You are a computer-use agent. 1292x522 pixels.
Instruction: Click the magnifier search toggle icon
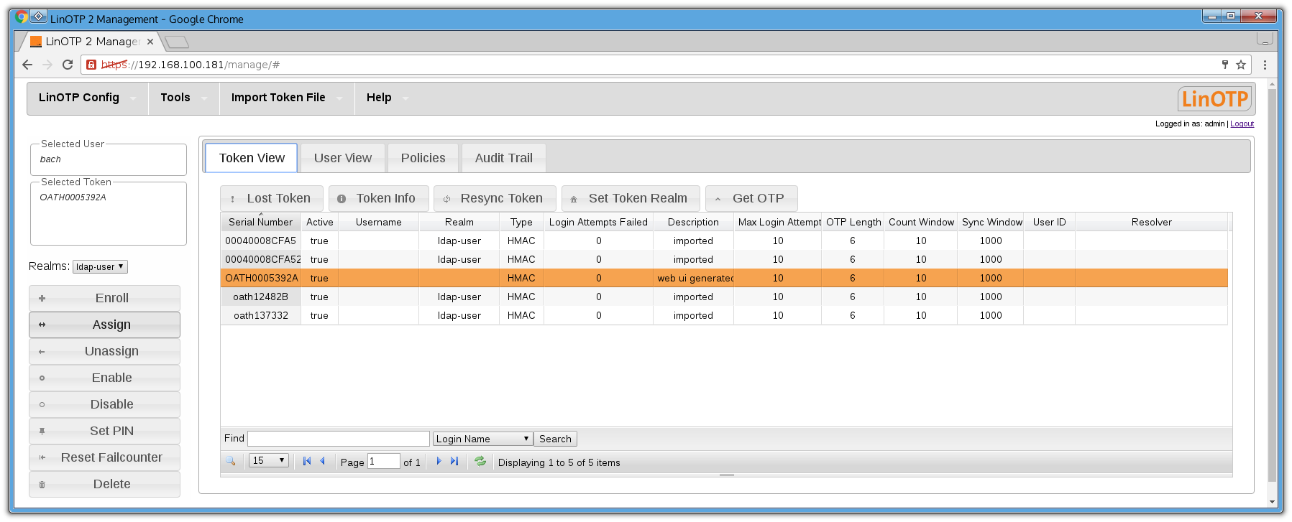pyautogui.click(x=230, y=461)
